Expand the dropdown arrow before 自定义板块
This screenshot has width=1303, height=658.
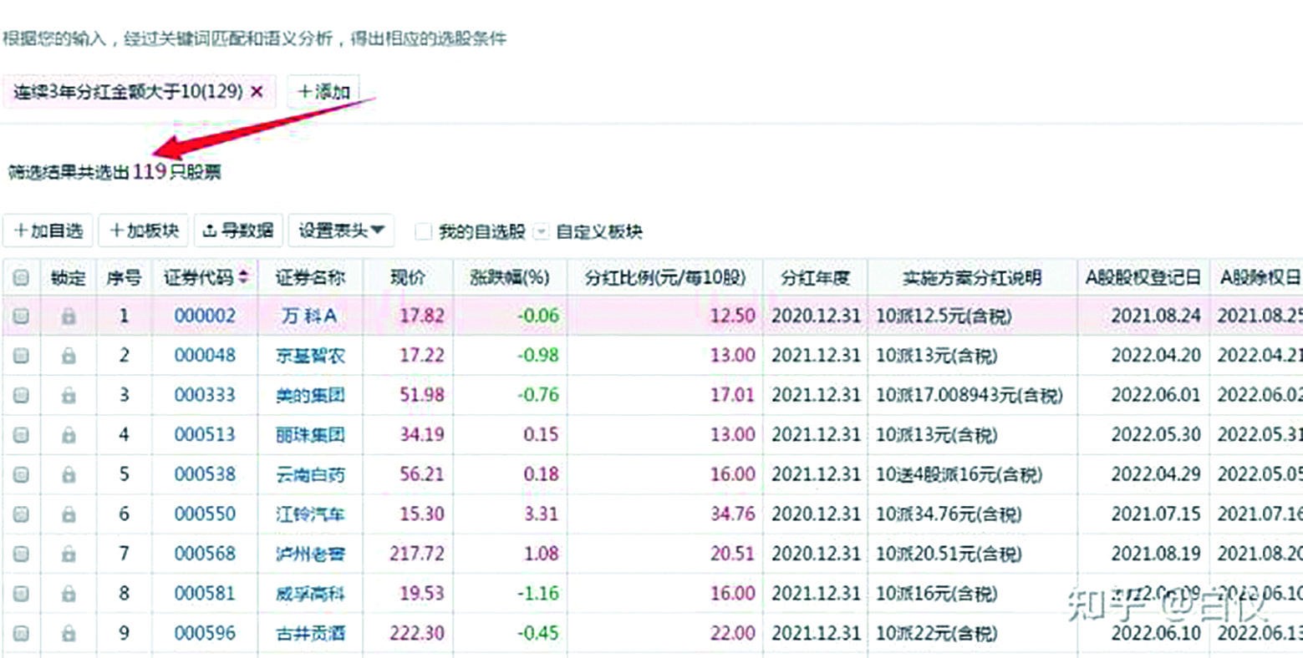tap(542, 232)
